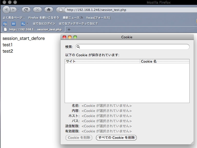Go to the Home page icon
The width and height of the screenshot is (197, 148).
49,10
